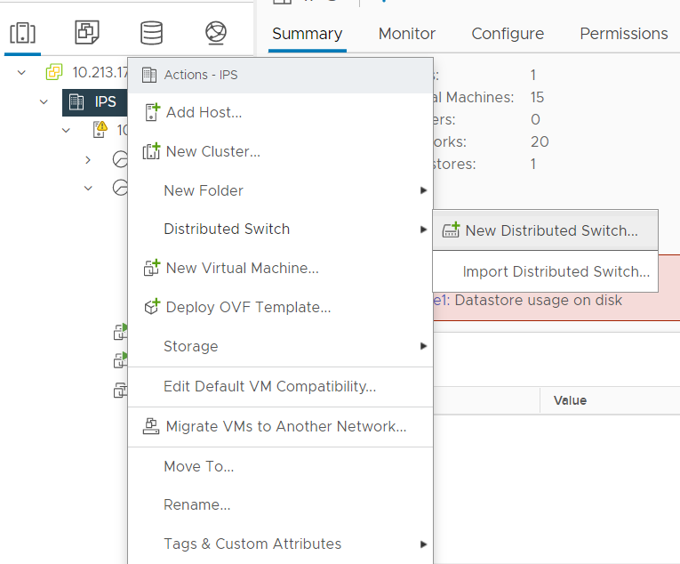Click the vCenter server icon 10.213.17

(54, 72)
